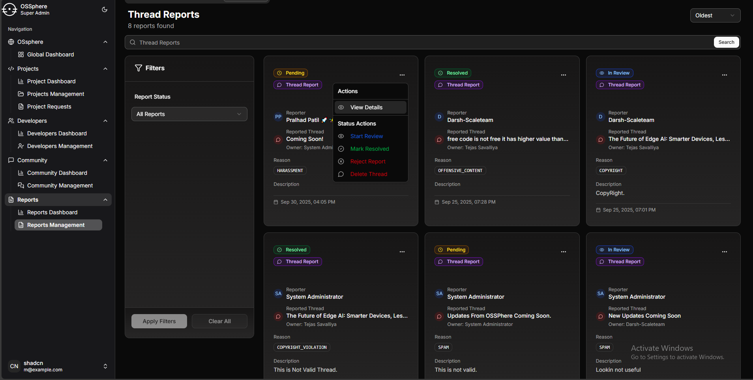The width and height of the screenshot is (753, 380).
Task: Click Apply Filters button
Action: 159,321
